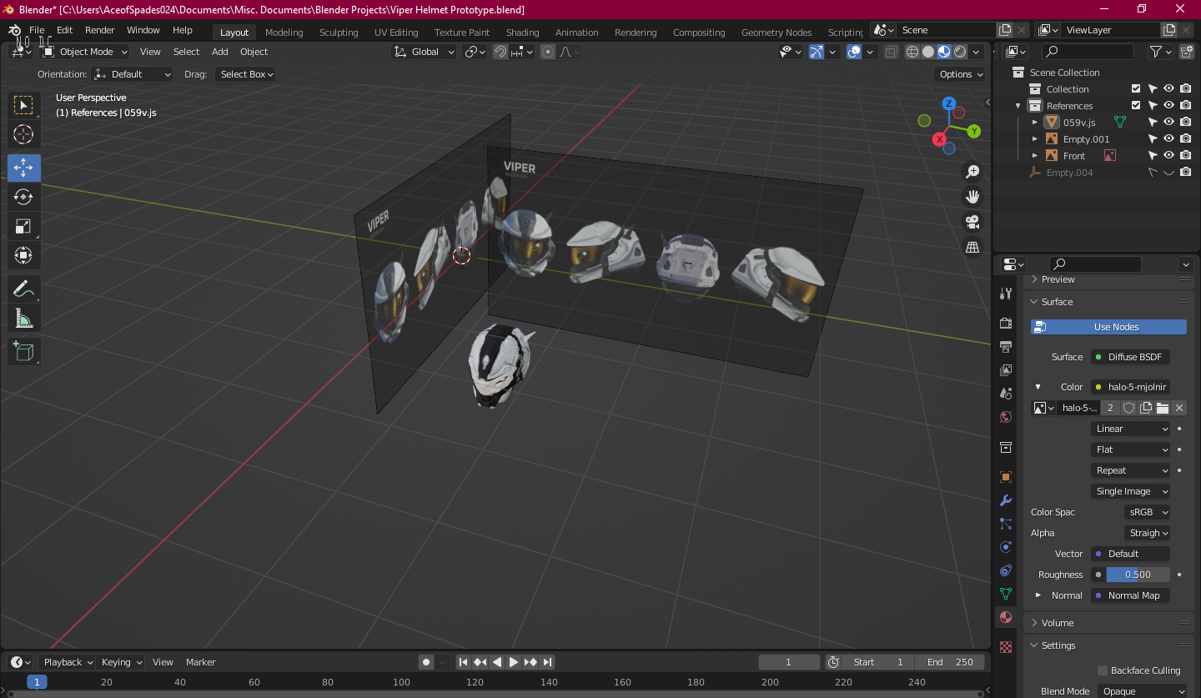Open the Texture properties tab
This screenshot has height=698, width=1201.
click(1006, 647)
